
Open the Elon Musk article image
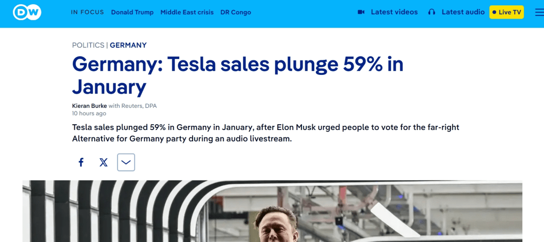[x=272, y=211]
